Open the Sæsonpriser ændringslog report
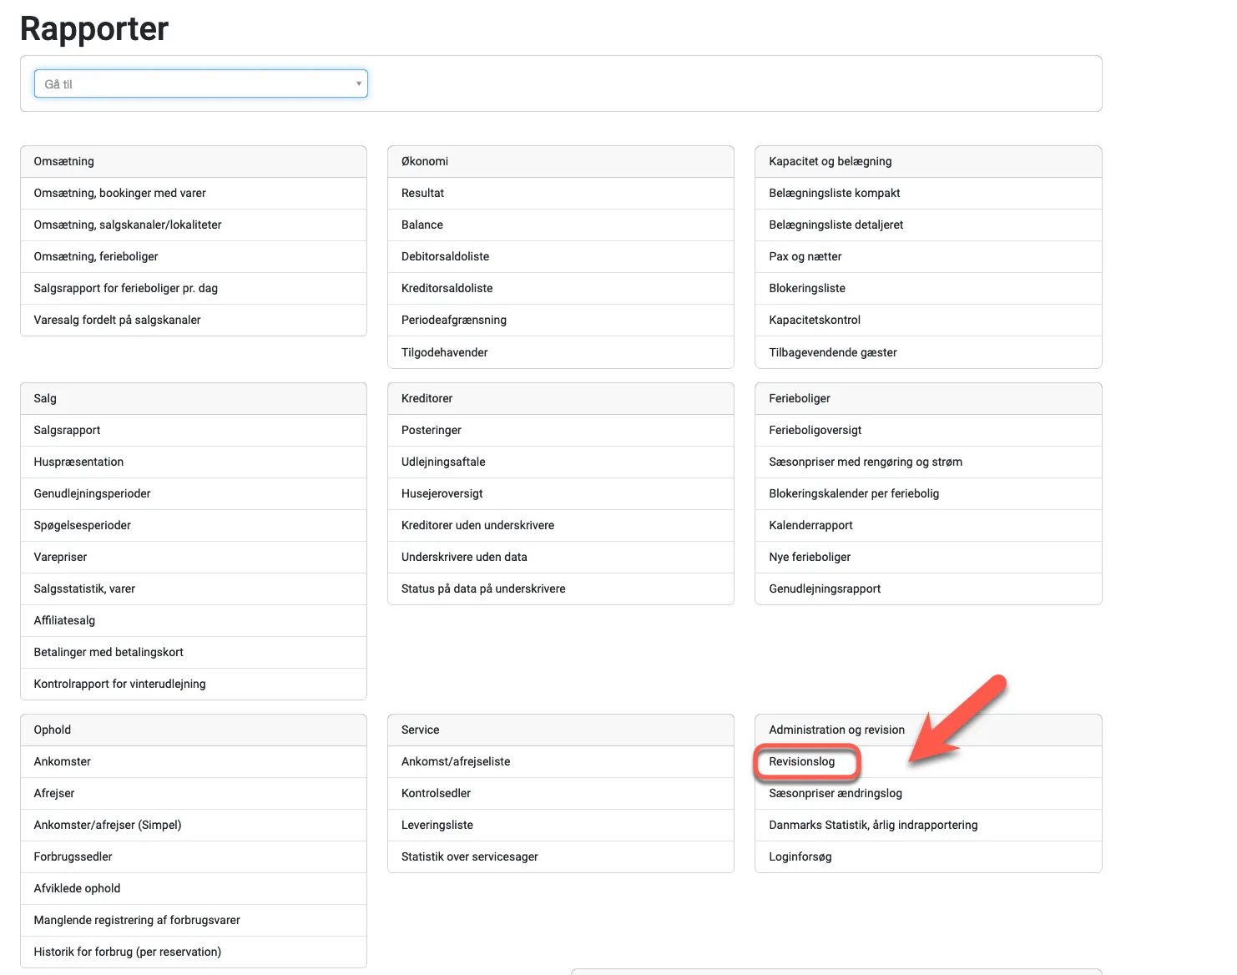Screen dimensions: 1237x975 click(x=836, y=793)
